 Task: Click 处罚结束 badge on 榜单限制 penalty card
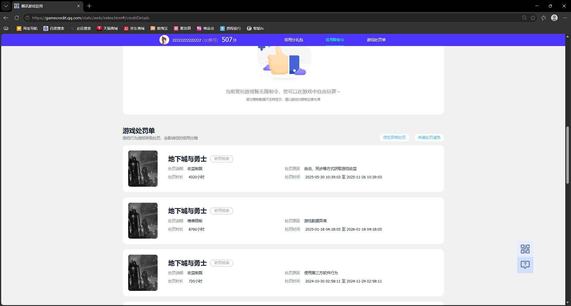click(x=222, y=211)
